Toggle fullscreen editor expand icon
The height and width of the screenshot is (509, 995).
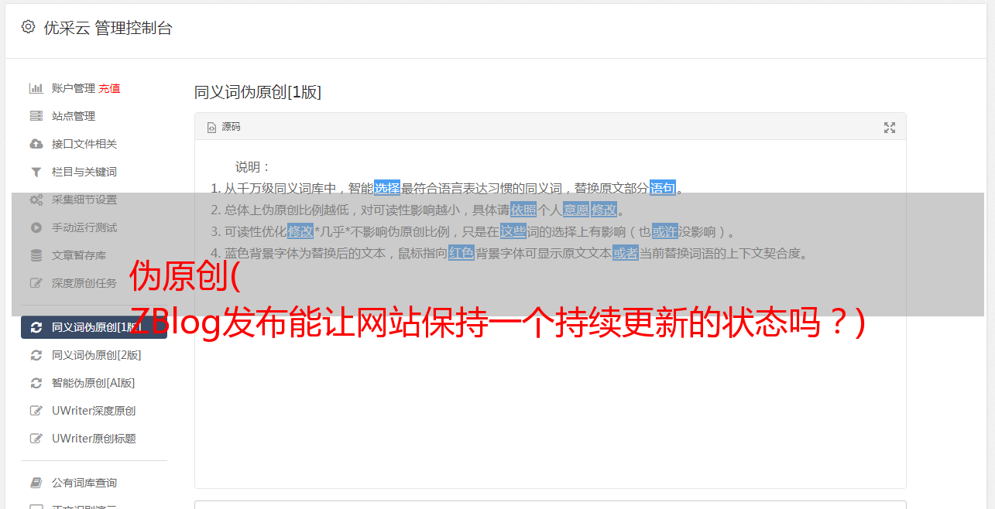coord(890,128)
